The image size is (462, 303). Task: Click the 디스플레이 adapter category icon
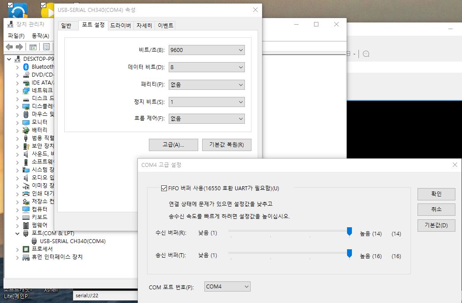pos(26,107)
